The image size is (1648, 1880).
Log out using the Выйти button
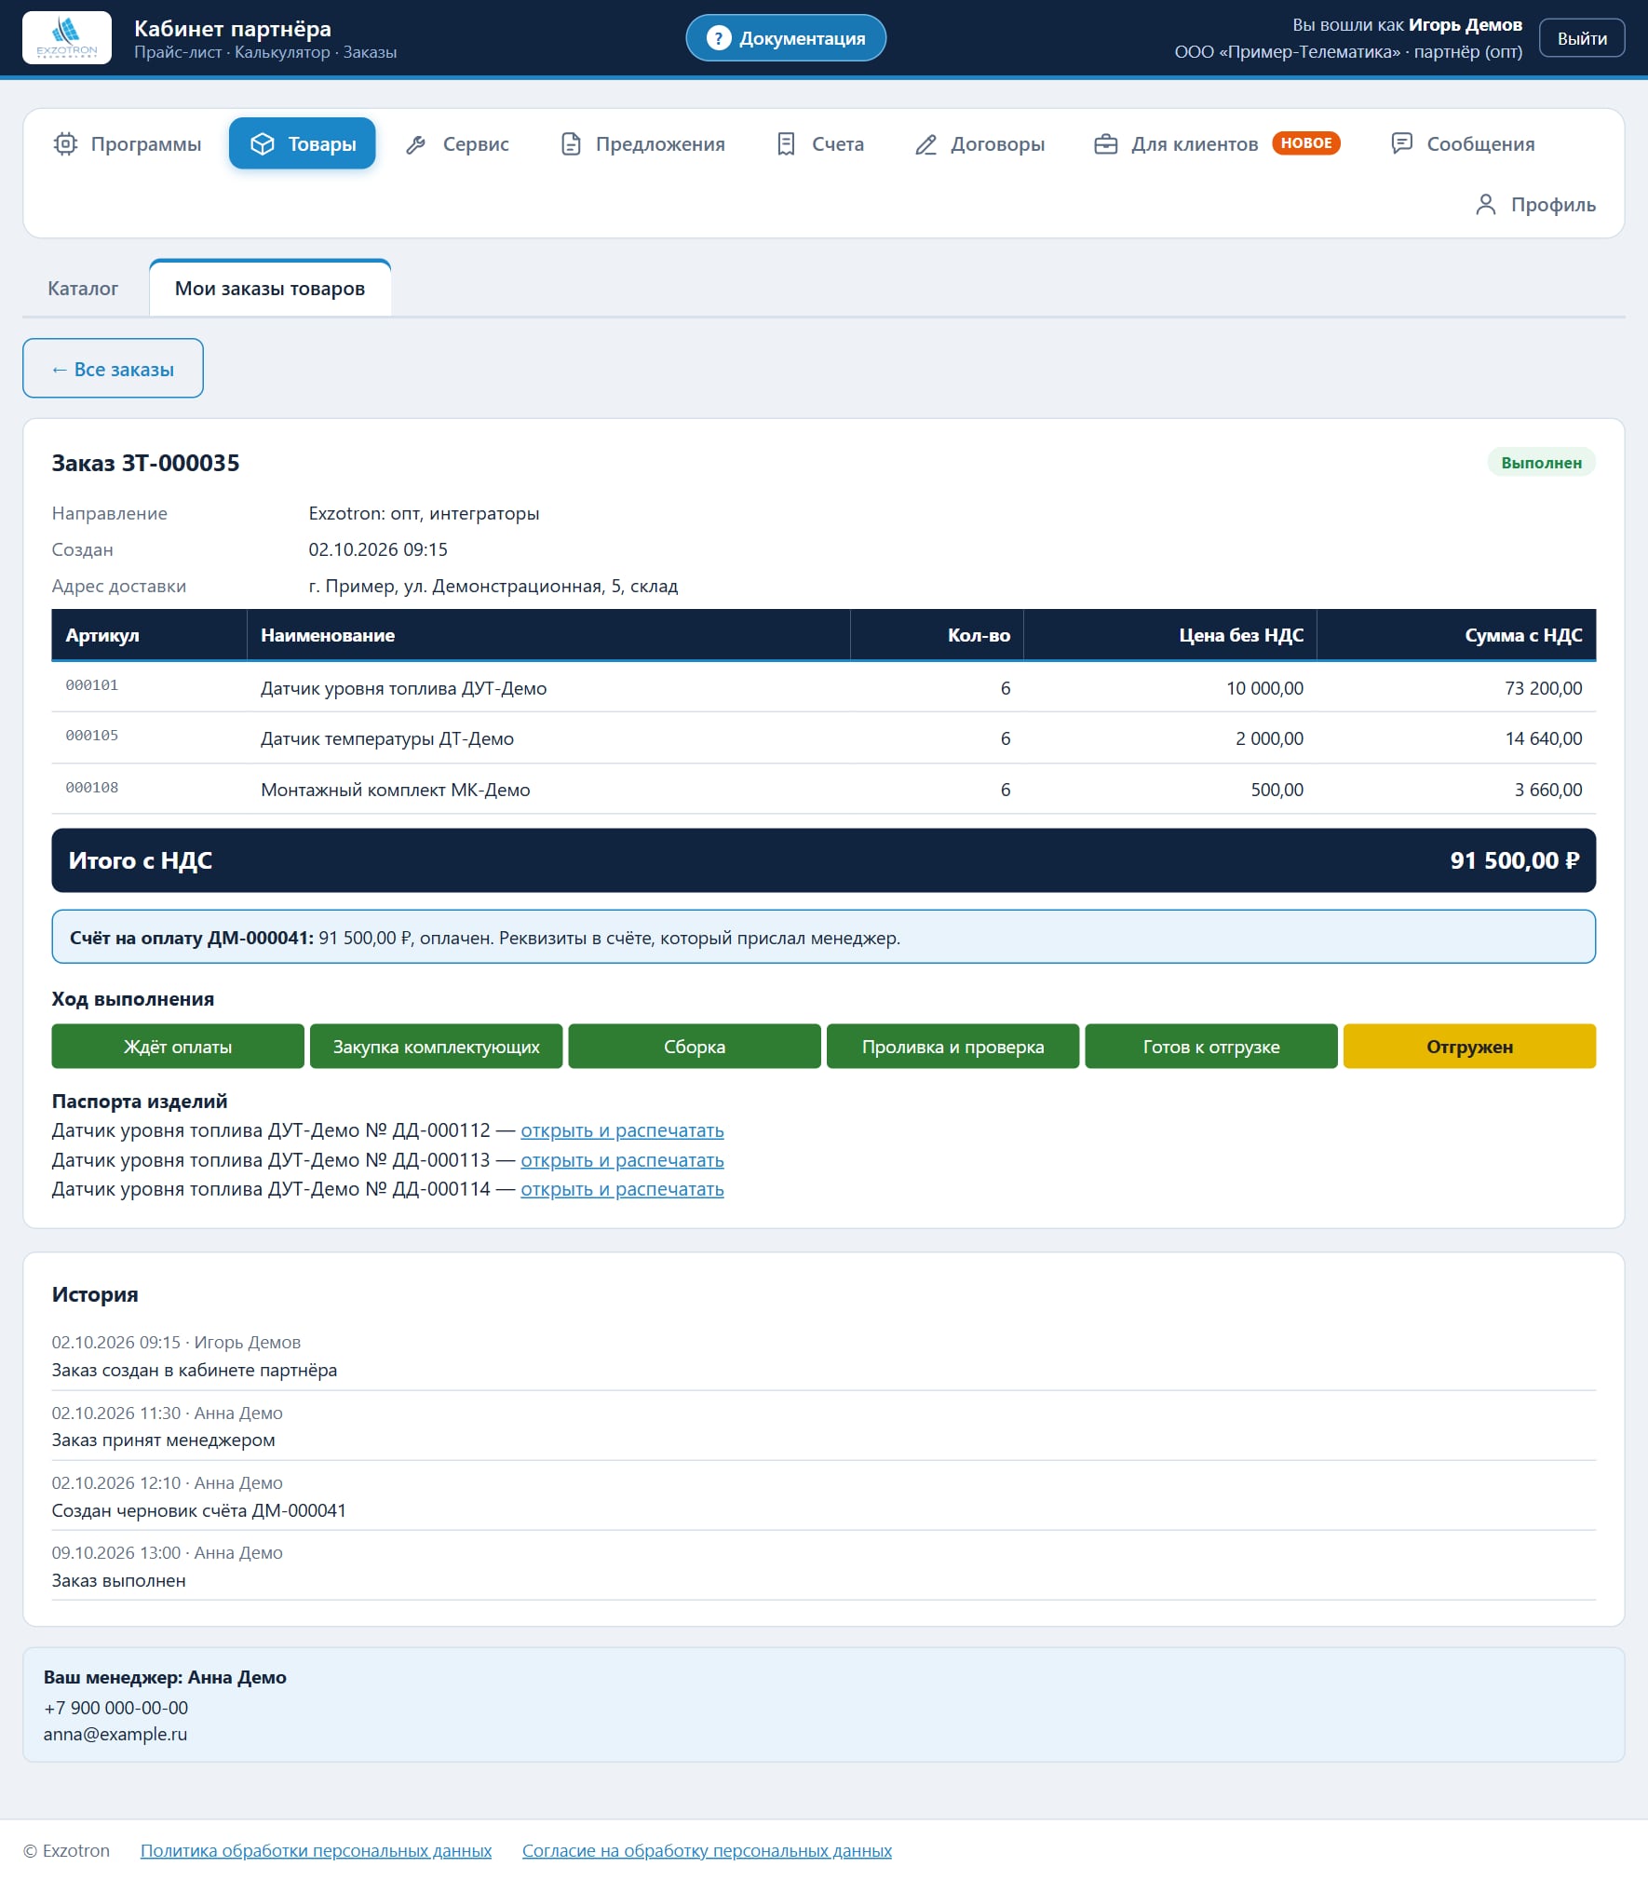pyautogui.click(x=1582, y=38)
